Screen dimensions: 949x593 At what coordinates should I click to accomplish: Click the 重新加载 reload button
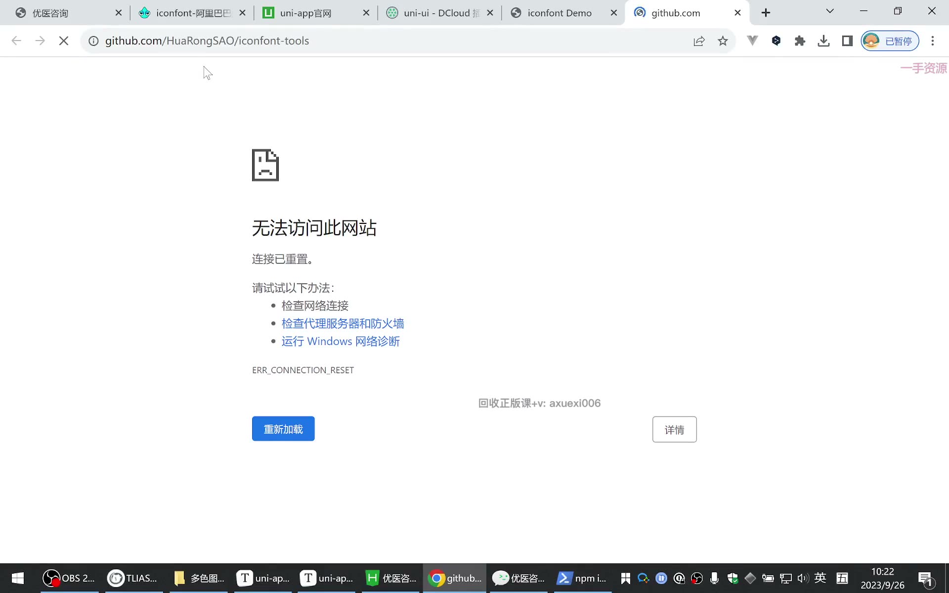click(283, 429)
